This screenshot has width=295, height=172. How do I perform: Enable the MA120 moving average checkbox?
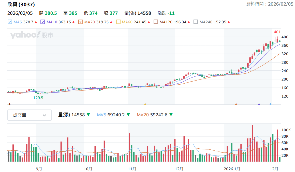pos(156,22)
